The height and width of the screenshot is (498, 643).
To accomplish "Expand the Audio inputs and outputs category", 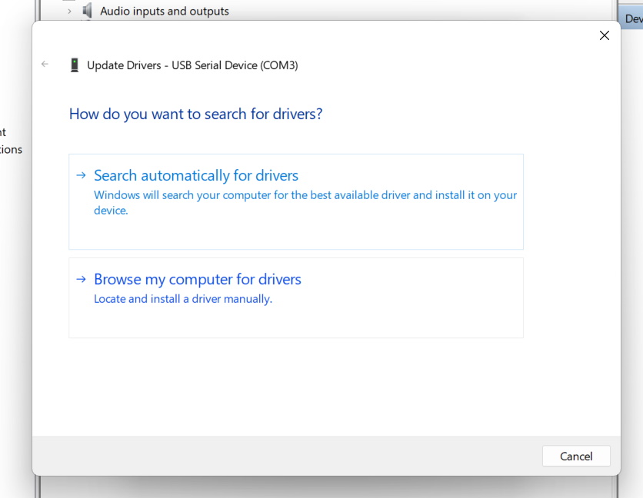I will coord(68,11).
